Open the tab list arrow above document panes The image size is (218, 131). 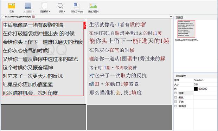[171, 17]
